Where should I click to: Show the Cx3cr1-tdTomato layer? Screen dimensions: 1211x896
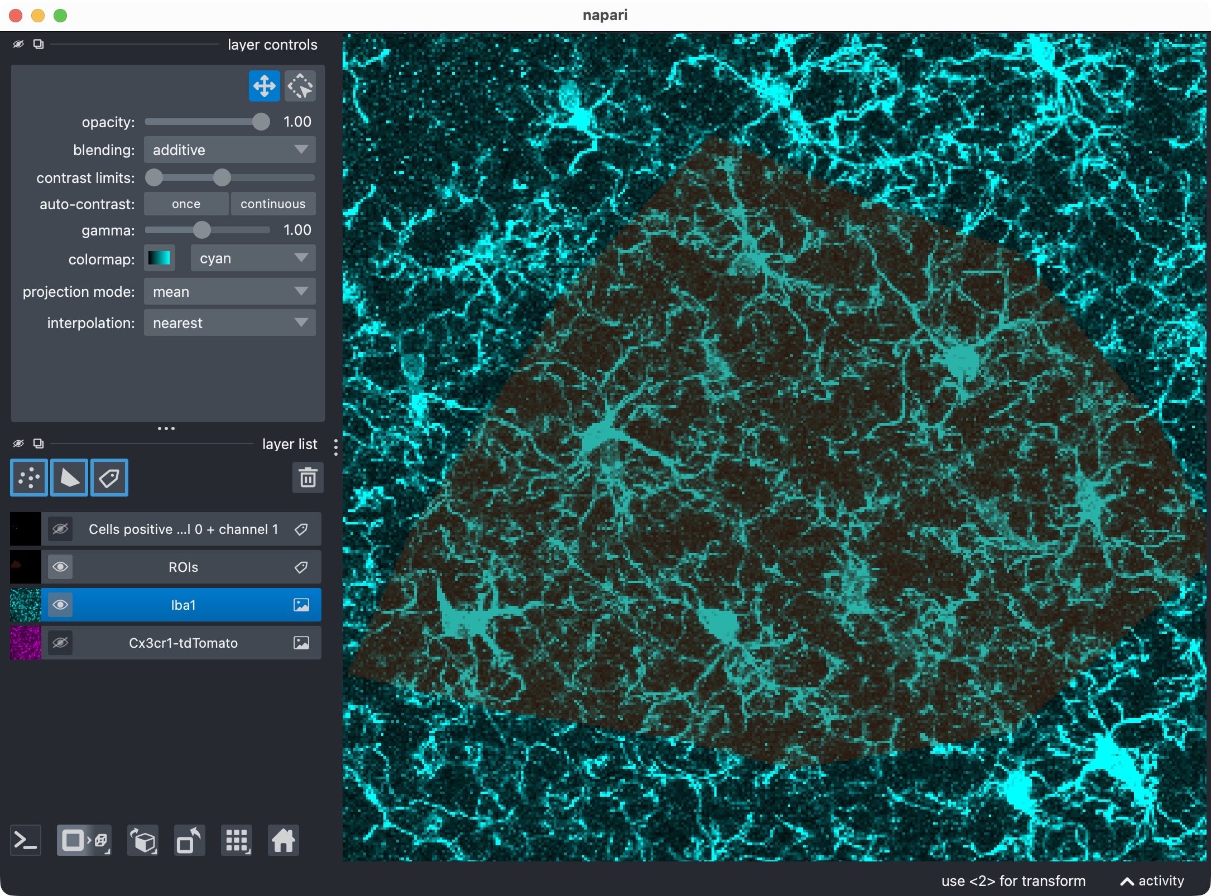coord(60,643)
